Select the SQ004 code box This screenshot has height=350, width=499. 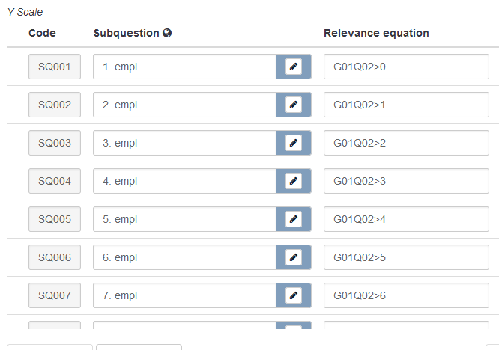(x=55, y=182)
